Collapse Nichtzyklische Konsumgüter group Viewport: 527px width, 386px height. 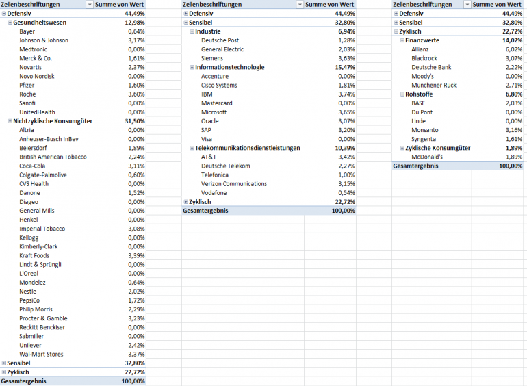(10, 121)
